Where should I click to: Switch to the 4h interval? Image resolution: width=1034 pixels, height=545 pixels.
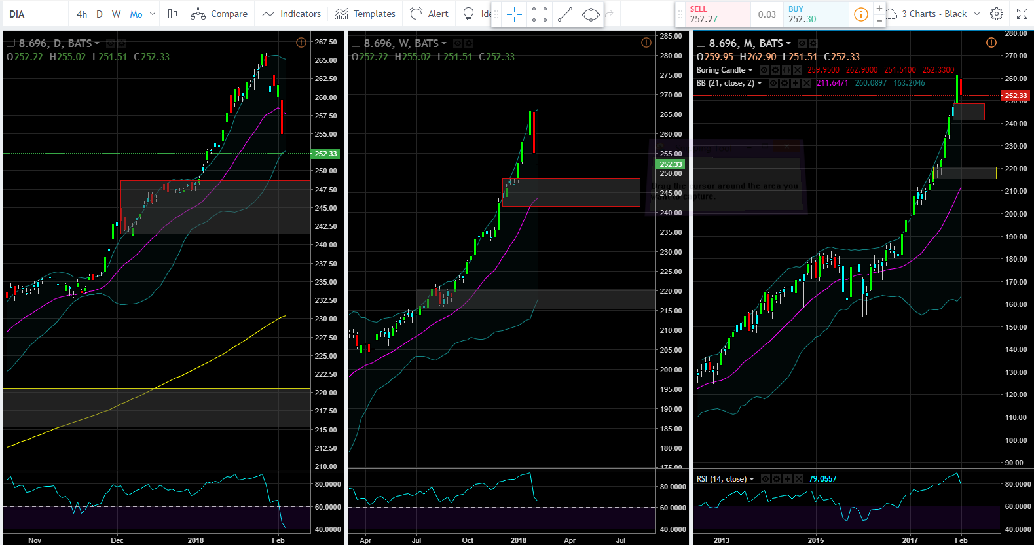click(82, 14)
